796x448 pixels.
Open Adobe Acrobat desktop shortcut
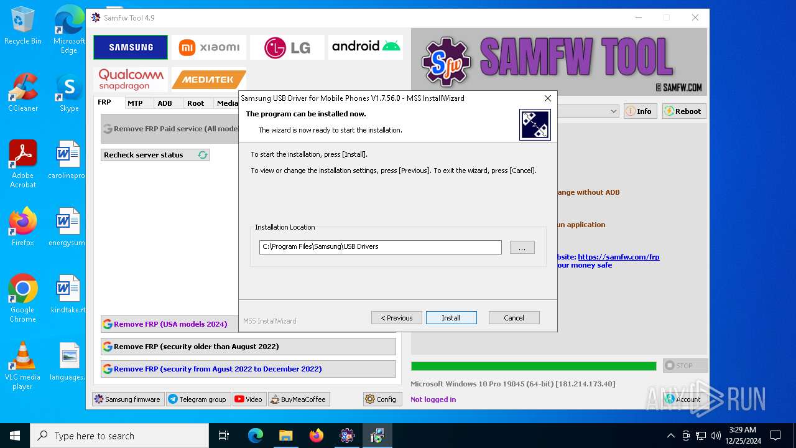coord(23,164)
